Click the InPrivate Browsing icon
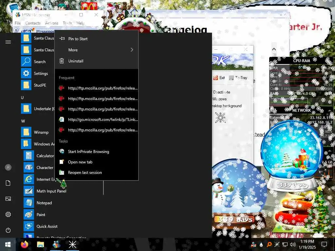The width and height of the screenshot is (335, 251). coord(62,151)
